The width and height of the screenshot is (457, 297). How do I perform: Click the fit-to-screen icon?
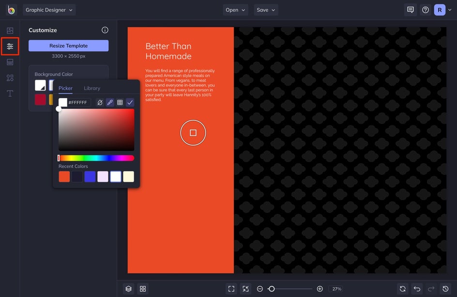pos(231,289)
